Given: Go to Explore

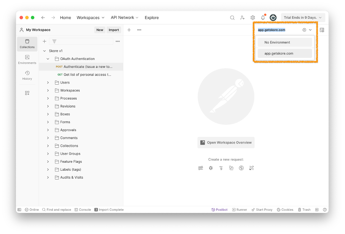Looking at the screenshot, I should (x=152, y=18).
